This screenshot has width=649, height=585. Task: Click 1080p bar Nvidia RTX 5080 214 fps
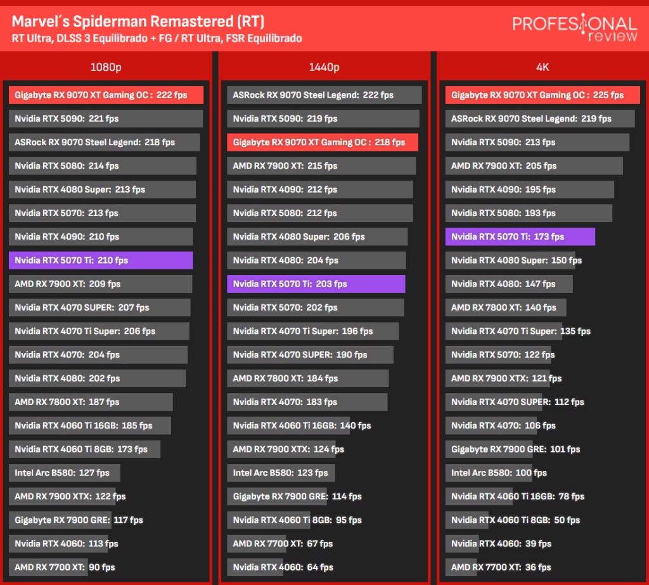pos(103,166)
